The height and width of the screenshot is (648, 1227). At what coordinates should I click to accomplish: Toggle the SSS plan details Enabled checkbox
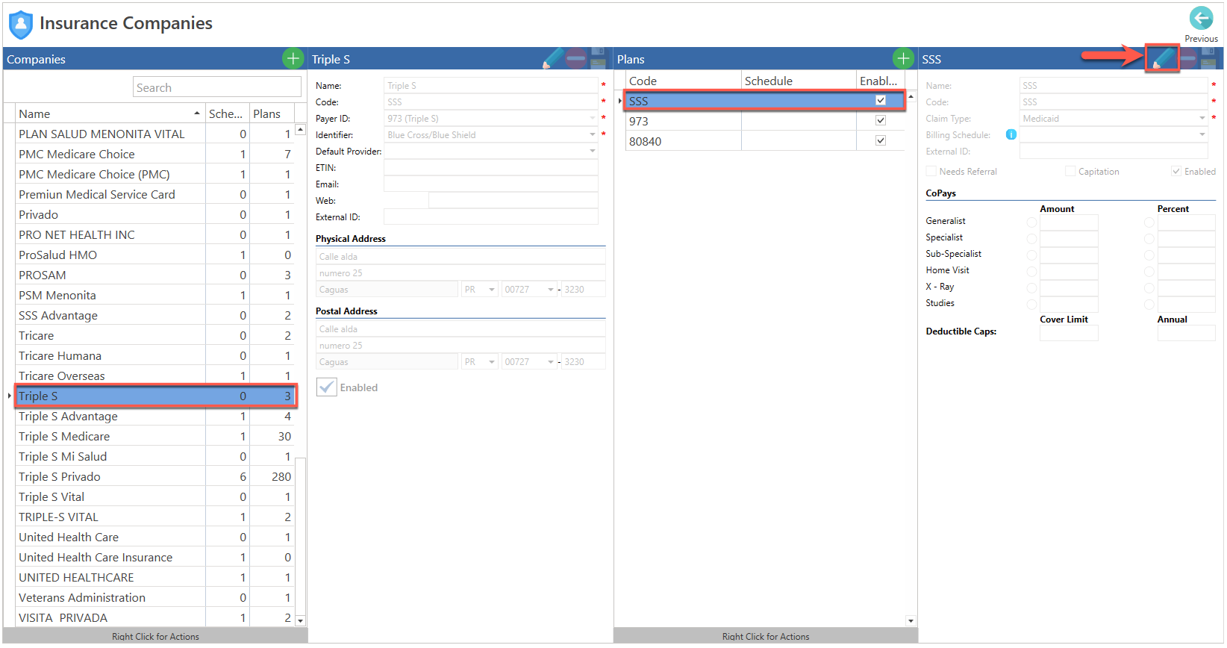[1176, 171]
